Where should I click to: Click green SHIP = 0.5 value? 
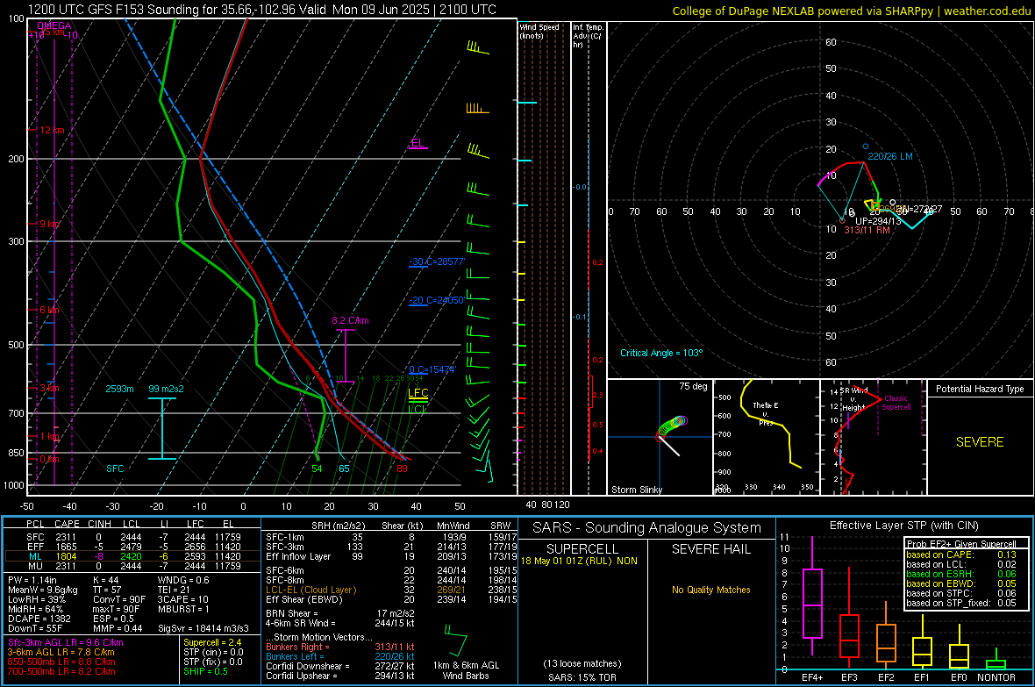(x=205, y=671)
